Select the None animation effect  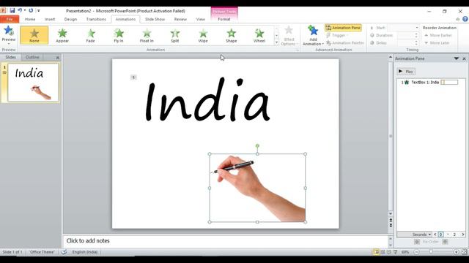pos(34,35)
